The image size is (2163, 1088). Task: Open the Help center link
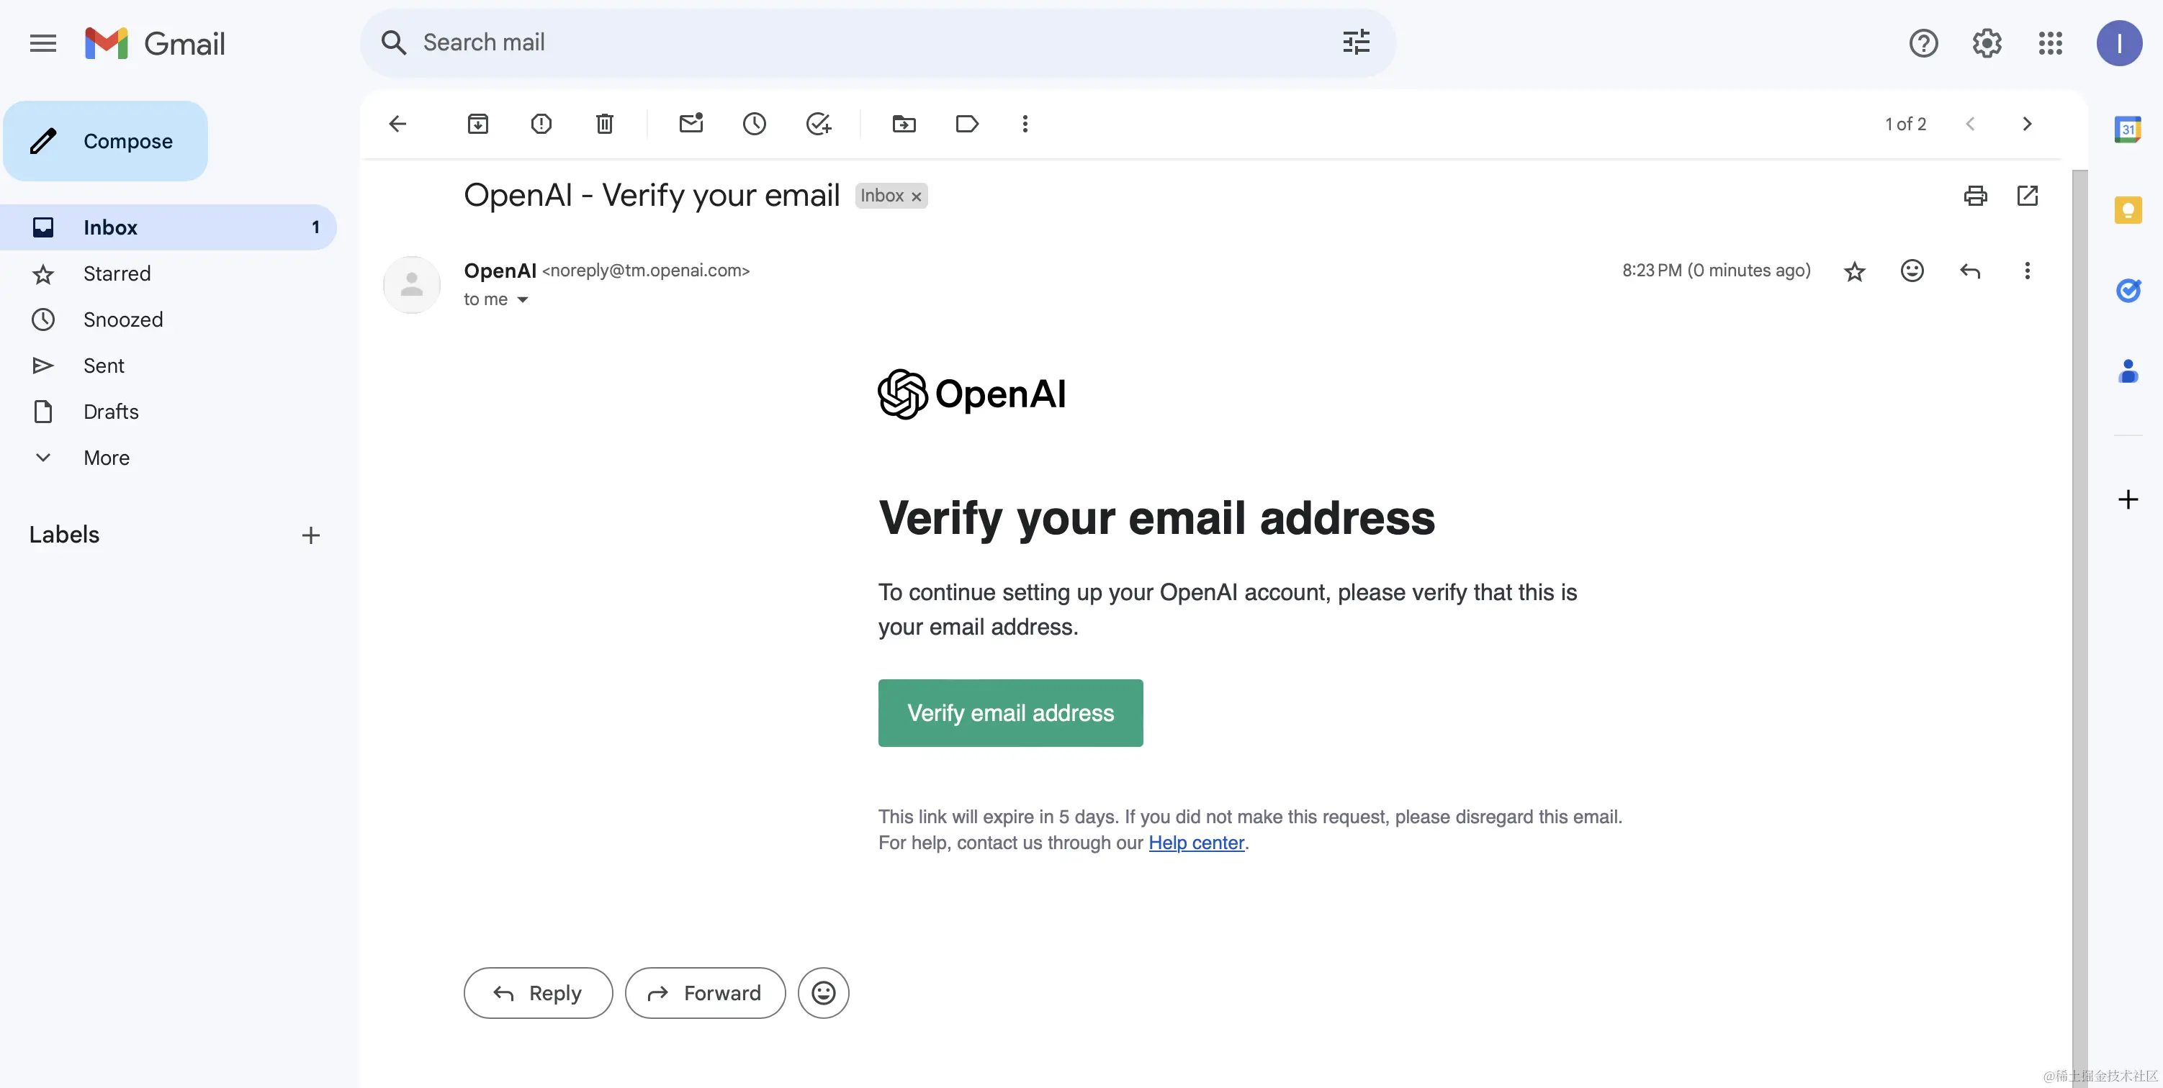(1196, 843)
